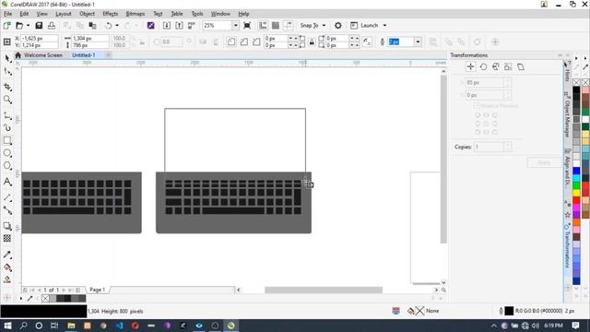Viewport: 590px width, 332px height.
Task: Select the Crop tool
Action: tap(7, 87)
